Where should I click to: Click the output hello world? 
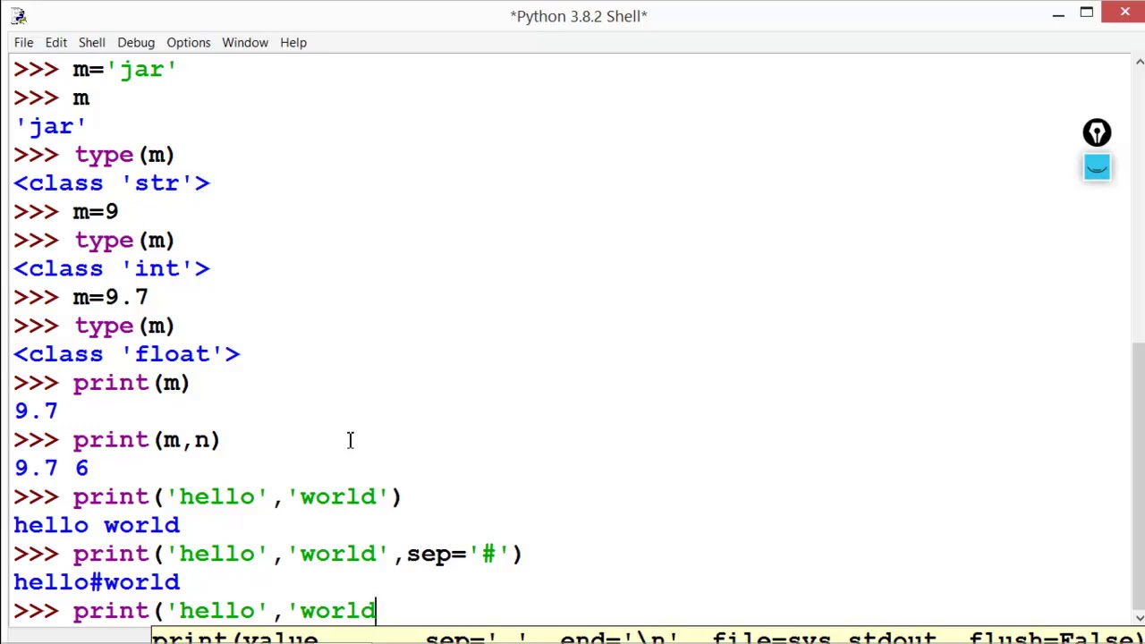tap(97, 525)
